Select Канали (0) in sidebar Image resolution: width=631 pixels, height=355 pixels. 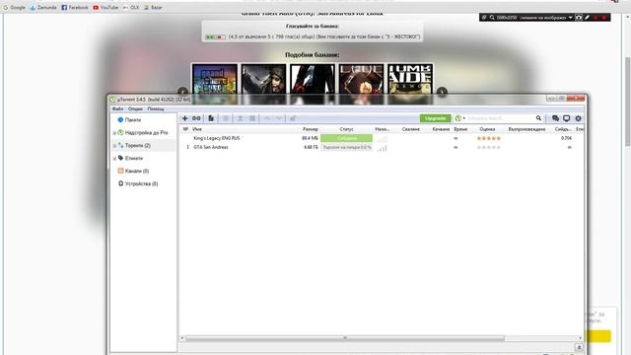137,171
